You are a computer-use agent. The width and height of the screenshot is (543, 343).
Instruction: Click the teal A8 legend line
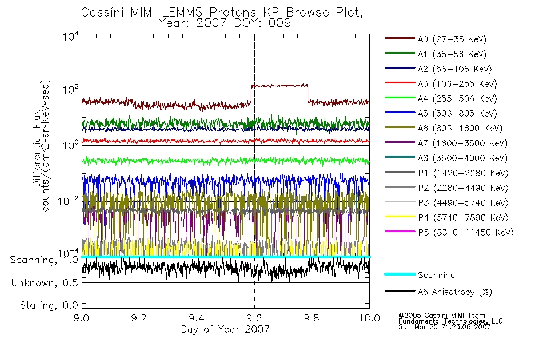(400, 157)
